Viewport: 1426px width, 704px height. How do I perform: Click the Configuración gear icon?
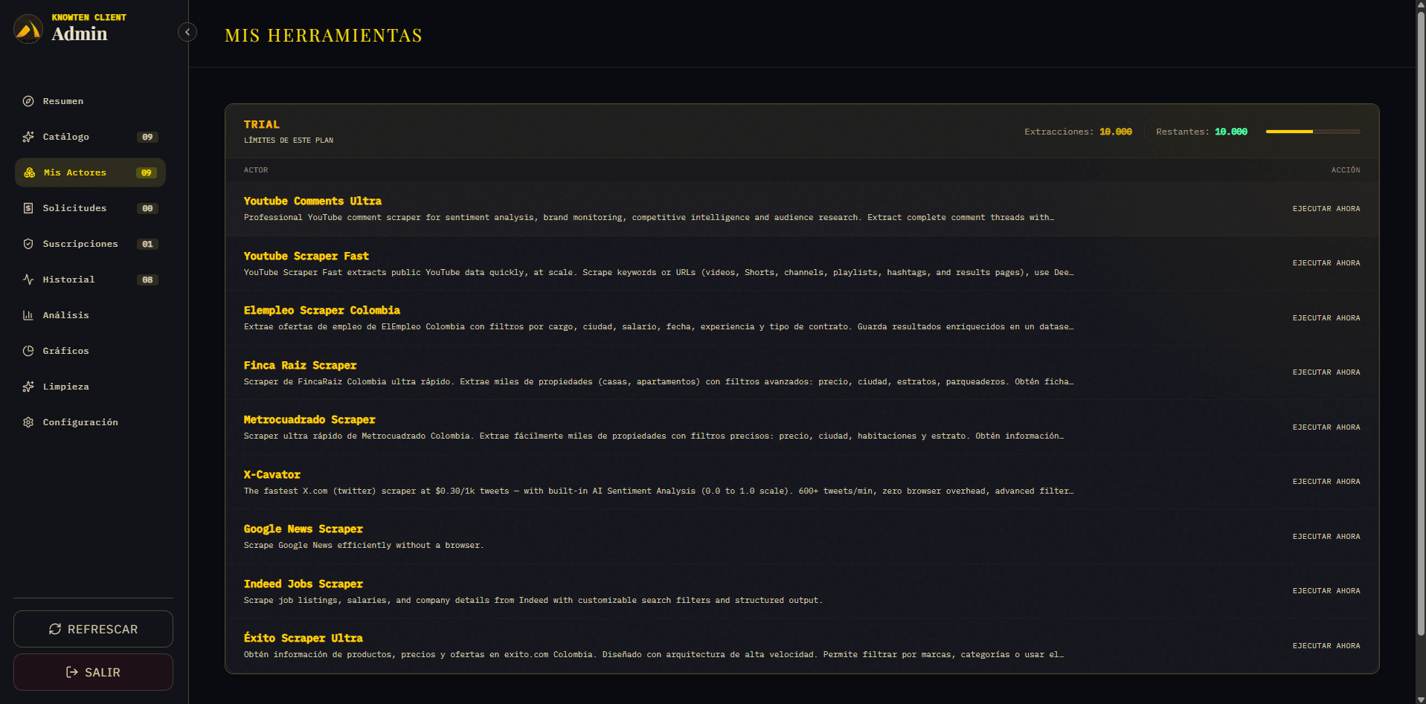click(x=28, y=422)
